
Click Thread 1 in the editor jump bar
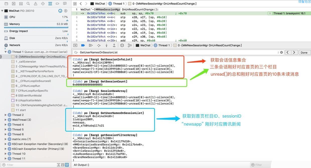(117, 4)
